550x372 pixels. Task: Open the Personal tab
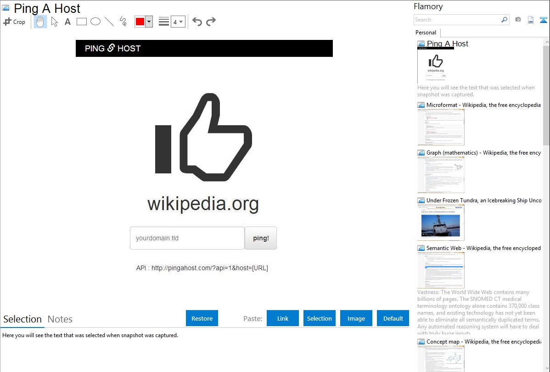(426, 33)
